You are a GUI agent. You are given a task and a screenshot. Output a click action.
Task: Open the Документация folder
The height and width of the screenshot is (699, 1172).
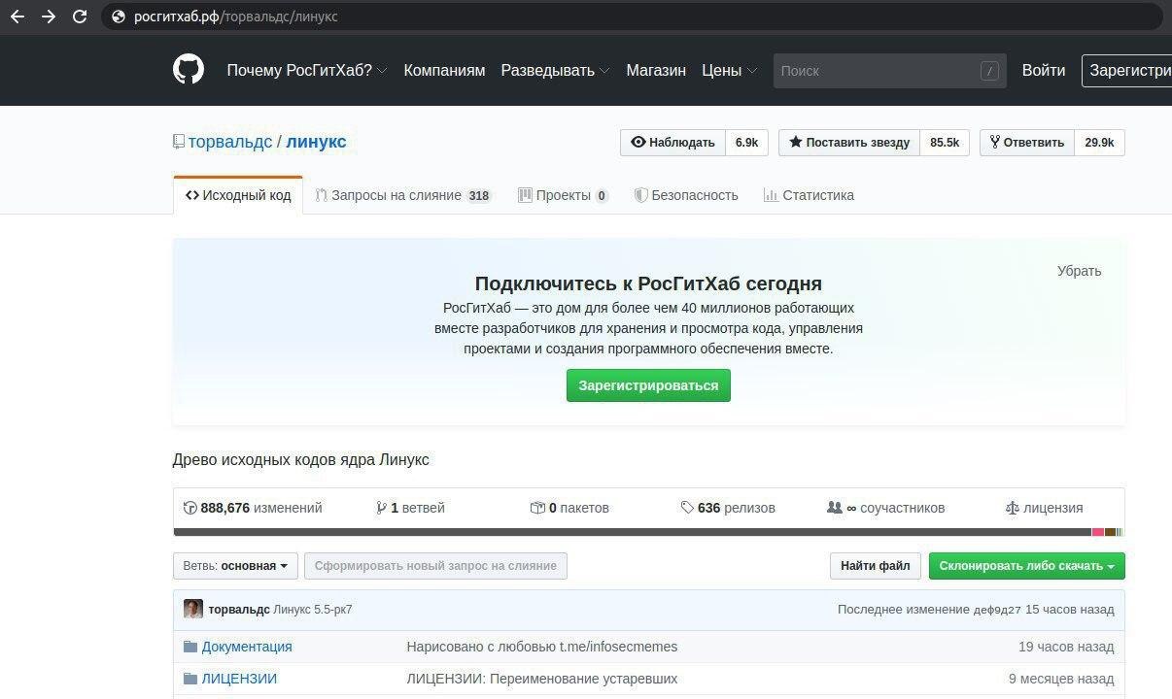coord(246,647)
